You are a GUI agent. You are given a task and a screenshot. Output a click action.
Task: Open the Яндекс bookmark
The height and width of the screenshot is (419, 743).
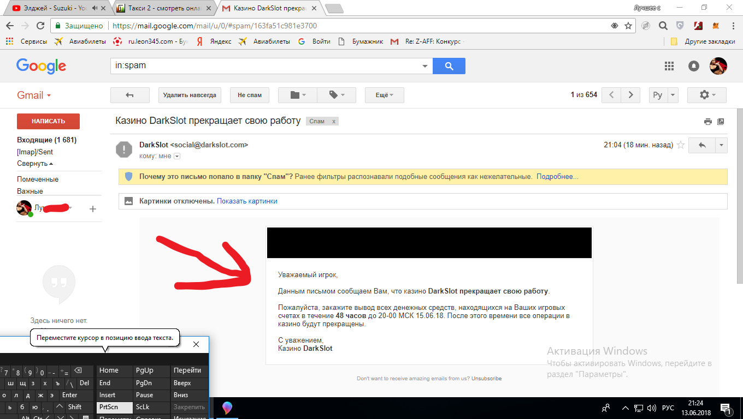tap(214, 41)
